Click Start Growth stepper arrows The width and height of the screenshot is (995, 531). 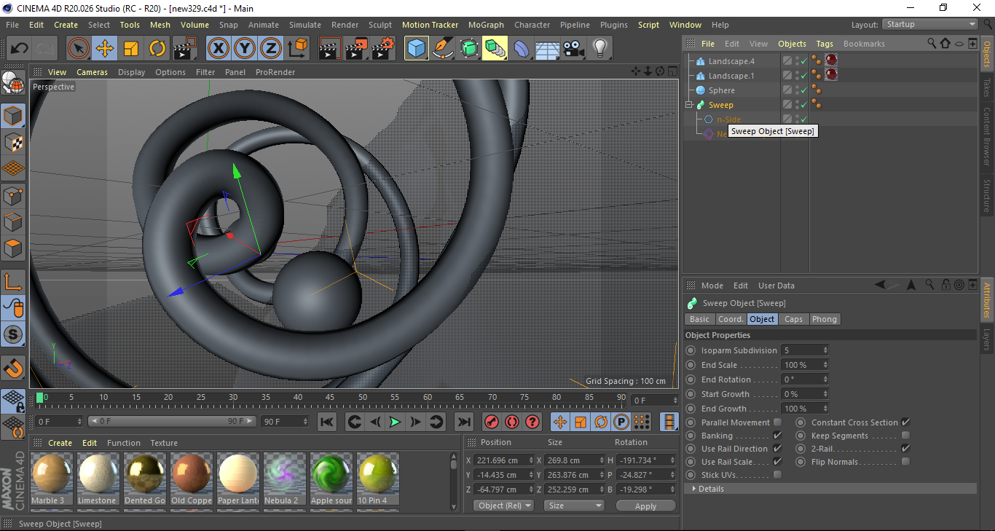point(825,394)
